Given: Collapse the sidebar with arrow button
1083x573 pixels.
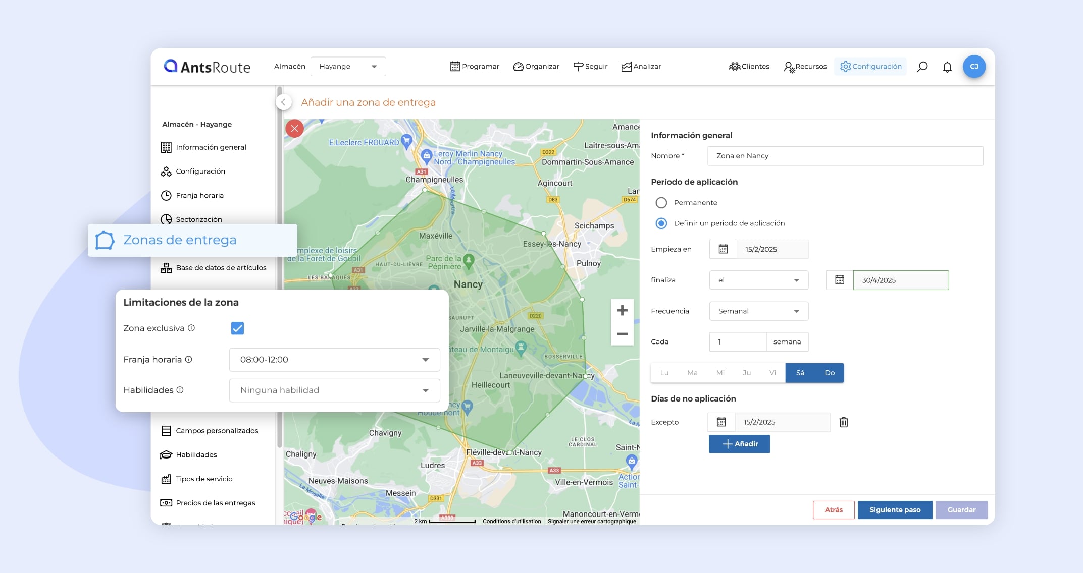Looking at the screenshot, I should pos(284,102).
